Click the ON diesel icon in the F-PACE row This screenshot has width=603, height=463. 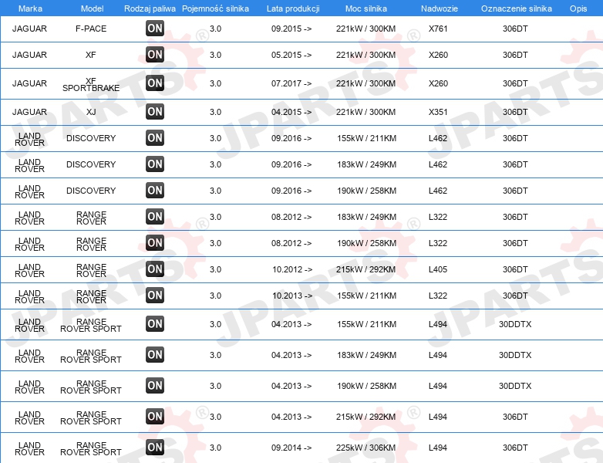point(155,28)
